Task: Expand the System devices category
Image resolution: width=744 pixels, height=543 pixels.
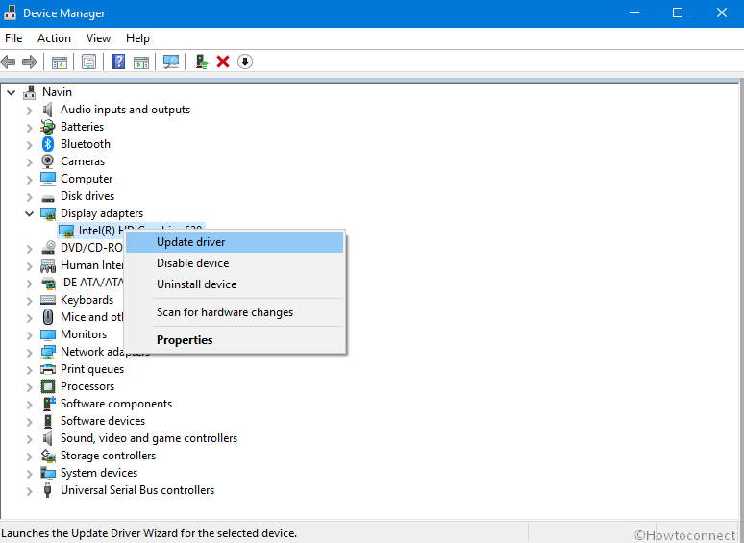Action: pyautogui.click(x=30, y=474)
